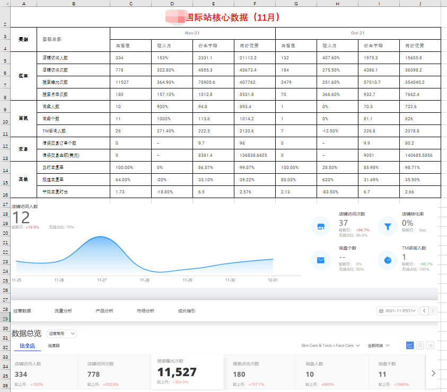Select the 询盘个数 11 card

coord(397,372)
